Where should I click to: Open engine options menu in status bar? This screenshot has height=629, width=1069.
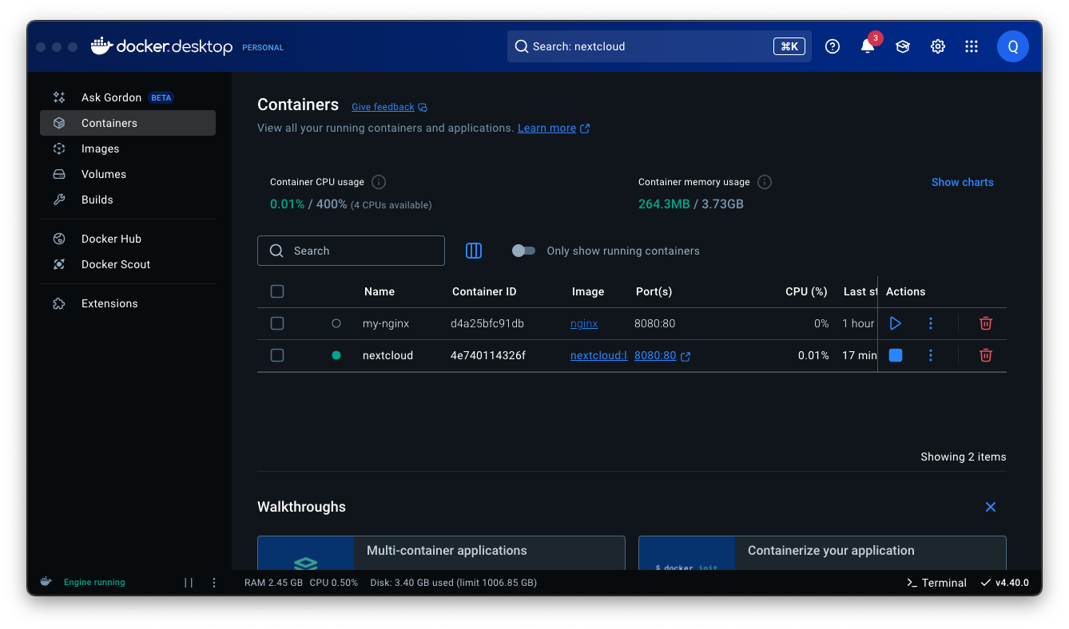tap(214, 583)
